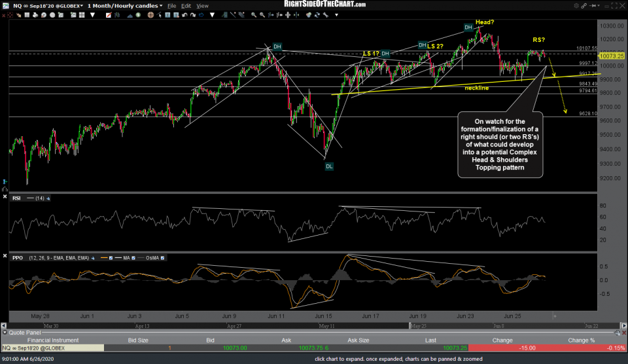Expand the small arrow at toolbar end
The image size is (628, 364).
[x=336, y=15]
